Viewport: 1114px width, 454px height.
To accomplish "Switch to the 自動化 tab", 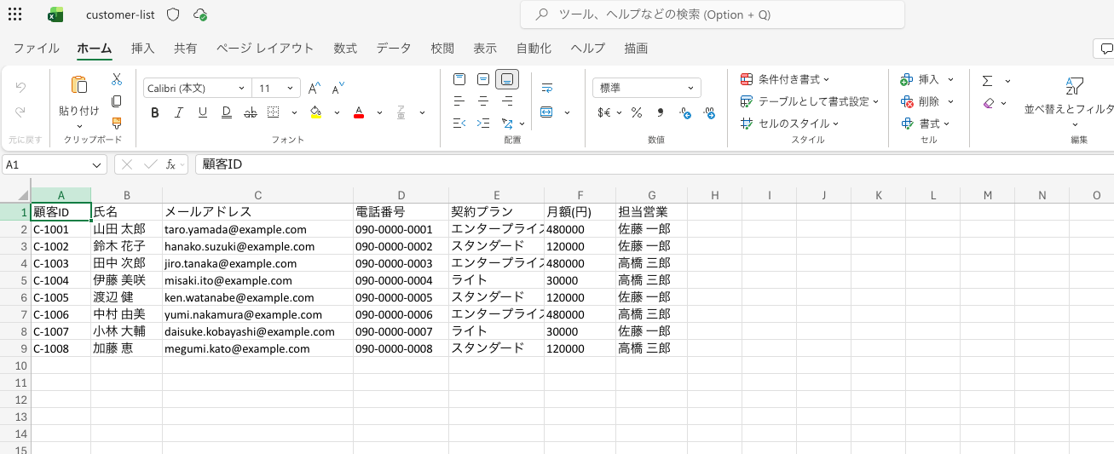I will click(534, 49).
